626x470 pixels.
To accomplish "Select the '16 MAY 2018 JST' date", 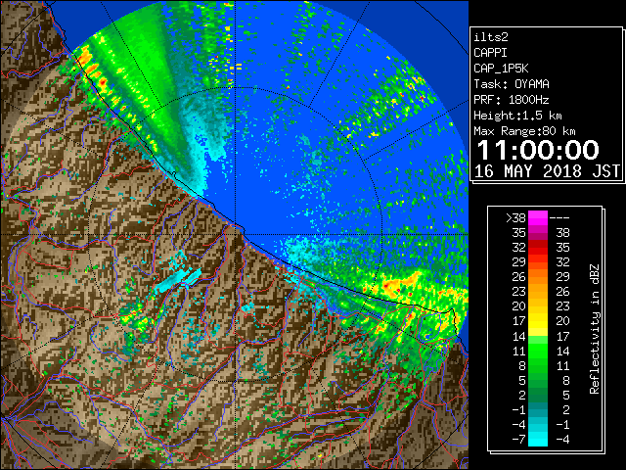I will click(547, 171).
